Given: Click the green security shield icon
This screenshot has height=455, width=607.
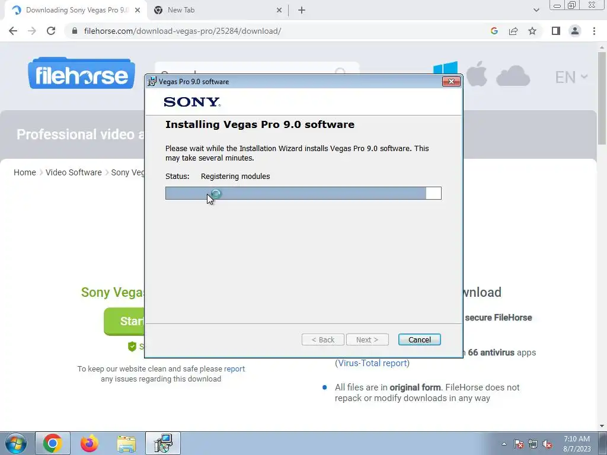Looking at the screenshot, I should click(x=132, y=346).
